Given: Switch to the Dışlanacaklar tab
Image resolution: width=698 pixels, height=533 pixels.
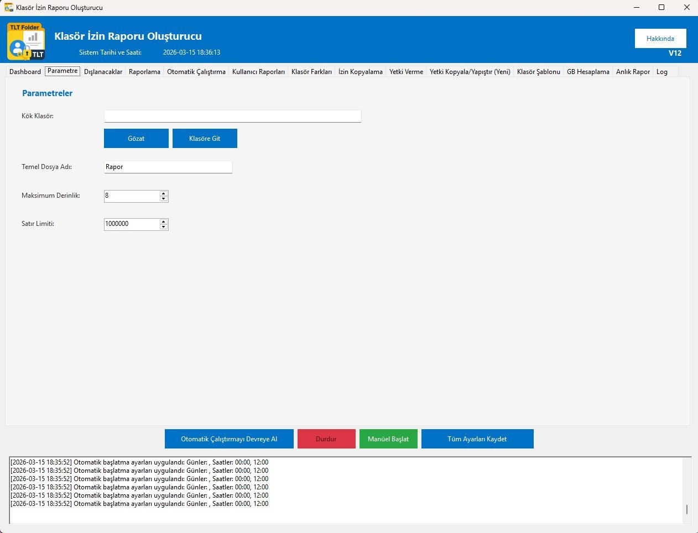Looking at the screenshot, I should point(103,72).
